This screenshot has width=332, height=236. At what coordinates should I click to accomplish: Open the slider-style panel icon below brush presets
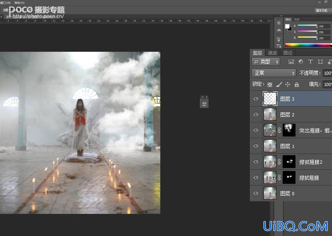pyautogui.click(x=279, y=46)
